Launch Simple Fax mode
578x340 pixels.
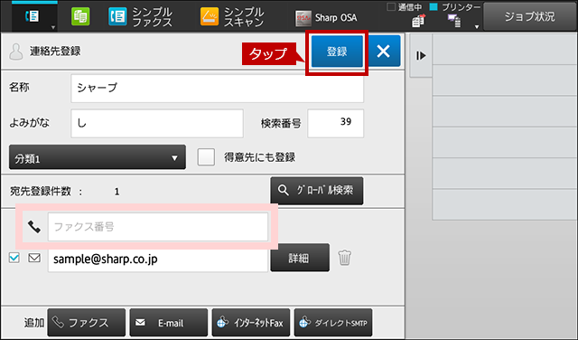point(141,17)
